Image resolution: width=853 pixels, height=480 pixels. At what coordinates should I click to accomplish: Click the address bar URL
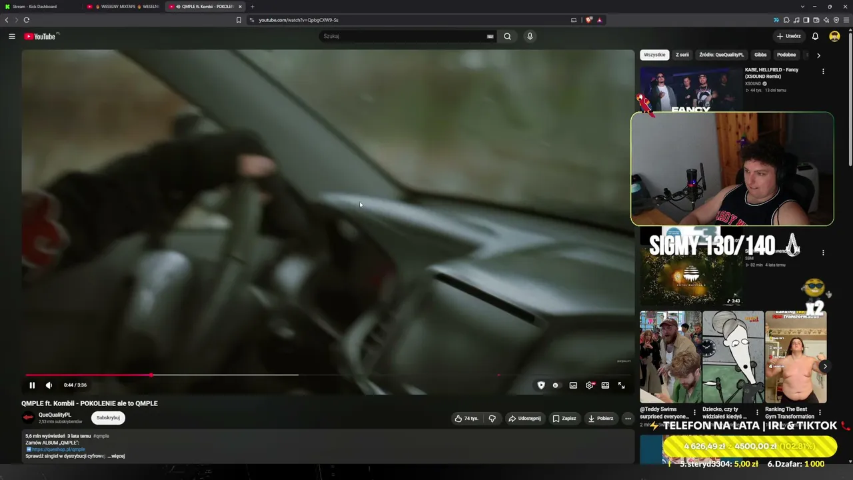coord(299,20)
